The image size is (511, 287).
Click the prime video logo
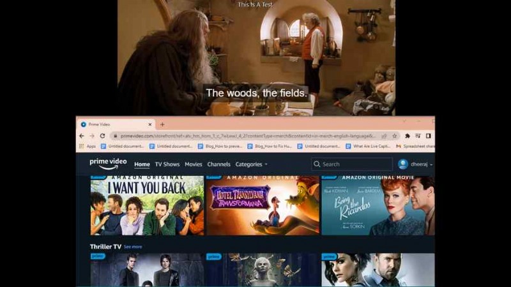108,164
